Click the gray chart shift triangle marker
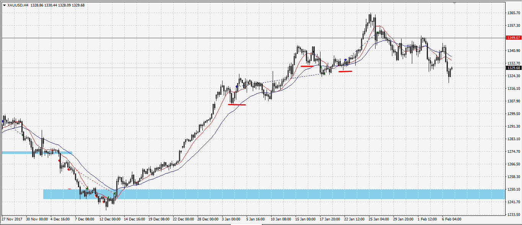522x225 pixels. [455, 3]
